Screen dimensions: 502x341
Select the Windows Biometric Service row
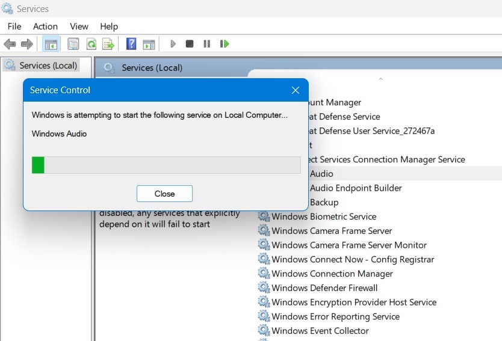click(324, 217)
